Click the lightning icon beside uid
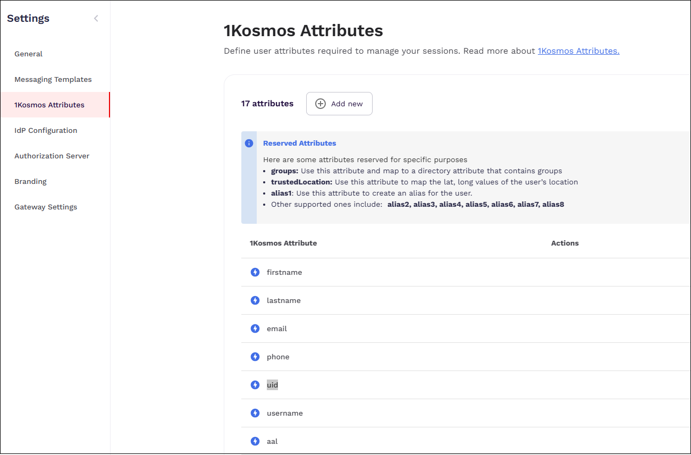The width and height of the screenshot is (691, 455). tap(255, 385)
